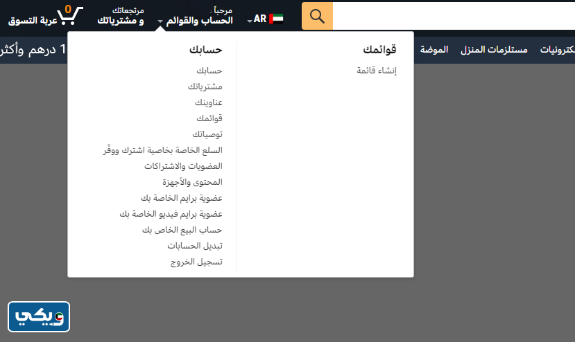The height and width of the screenshot is (342, 575).
Task: Open المحتوى والأجهزة entry
Action: point(193,182)
